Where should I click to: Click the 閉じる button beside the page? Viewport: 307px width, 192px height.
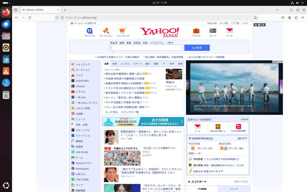(x=259, y=25)
